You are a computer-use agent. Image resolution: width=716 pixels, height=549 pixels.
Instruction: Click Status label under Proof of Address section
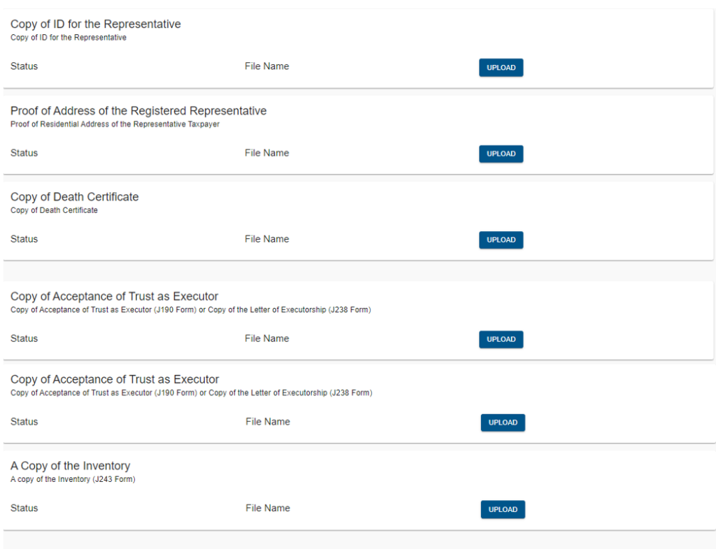click(x=24, y=153)
